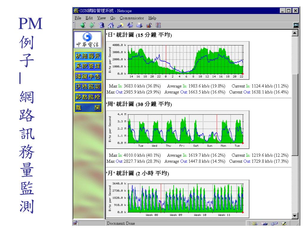305x228 pixels.
Task: Click the vertical scrollbar down arrow
Action: 295,216
